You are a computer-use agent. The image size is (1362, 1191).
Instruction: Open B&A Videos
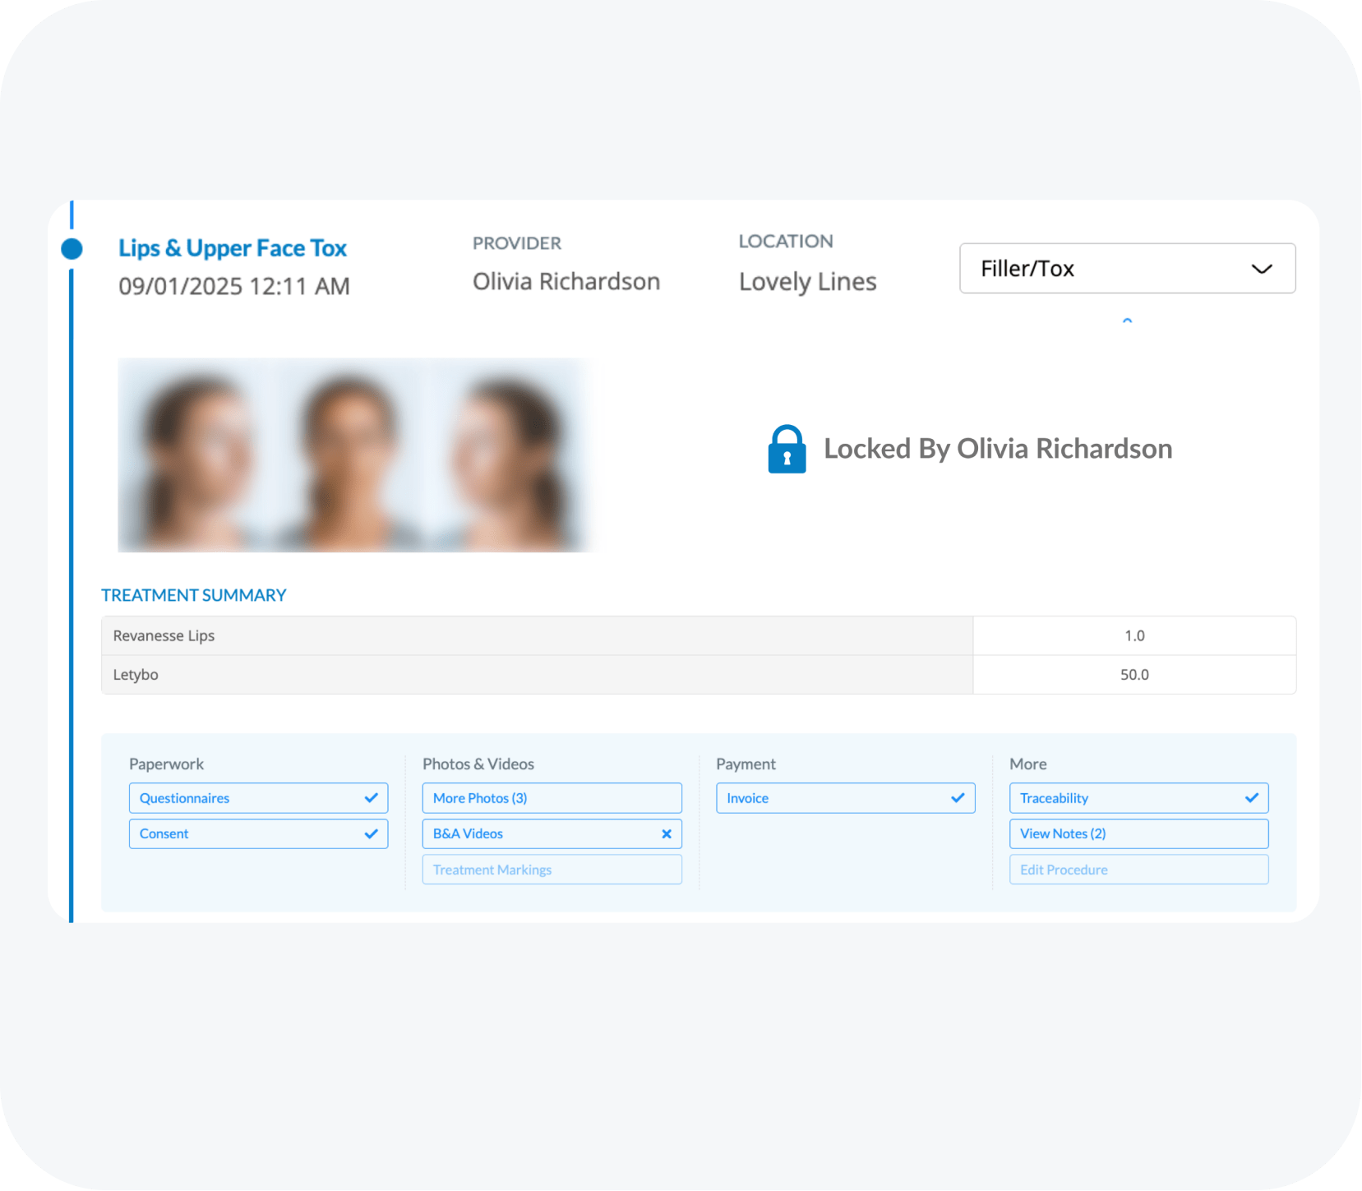point(534,833)
